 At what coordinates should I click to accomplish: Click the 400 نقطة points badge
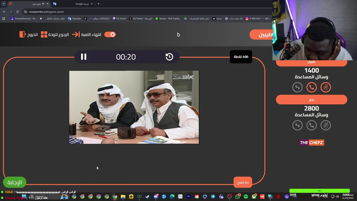(x=241, y=57)
